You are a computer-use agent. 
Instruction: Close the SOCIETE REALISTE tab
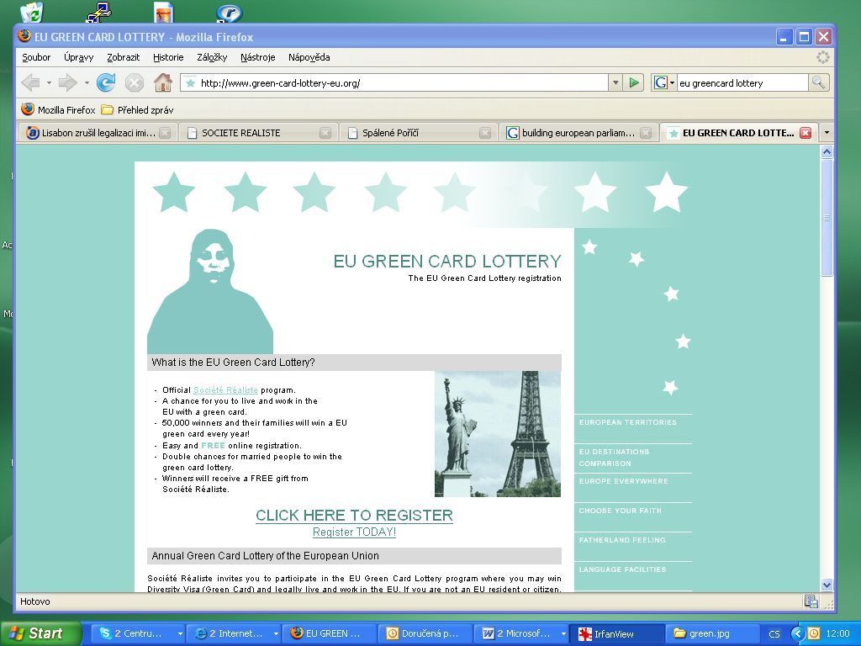[x=325, y=133]
